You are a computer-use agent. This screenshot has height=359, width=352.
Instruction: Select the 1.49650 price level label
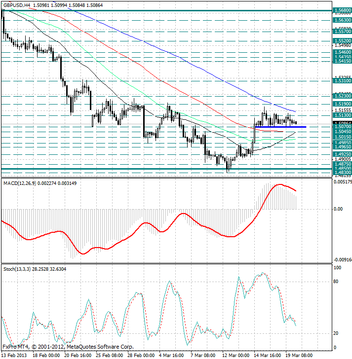[x=342, y=147]
